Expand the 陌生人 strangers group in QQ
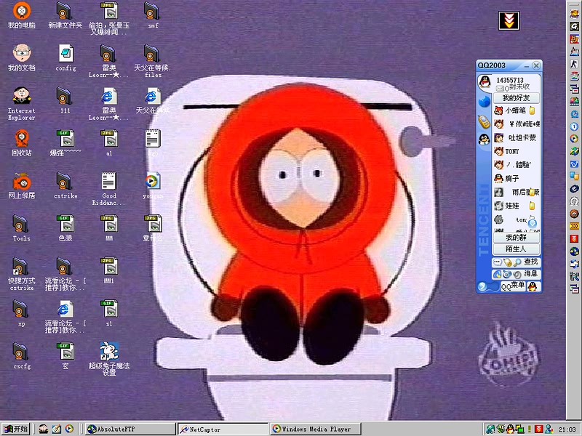This screenshot has height=436, width=582. (516, 249)
